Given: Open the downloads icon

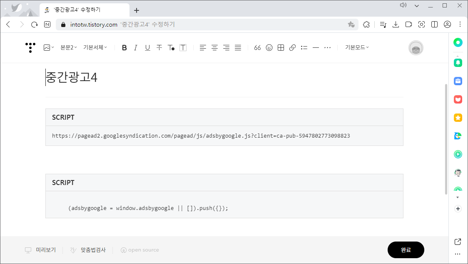Looking at the screenshot, I should (x=396, y=25).
